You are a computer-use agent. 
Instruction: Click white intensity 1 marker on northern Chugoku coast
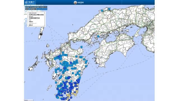(95, 17)
